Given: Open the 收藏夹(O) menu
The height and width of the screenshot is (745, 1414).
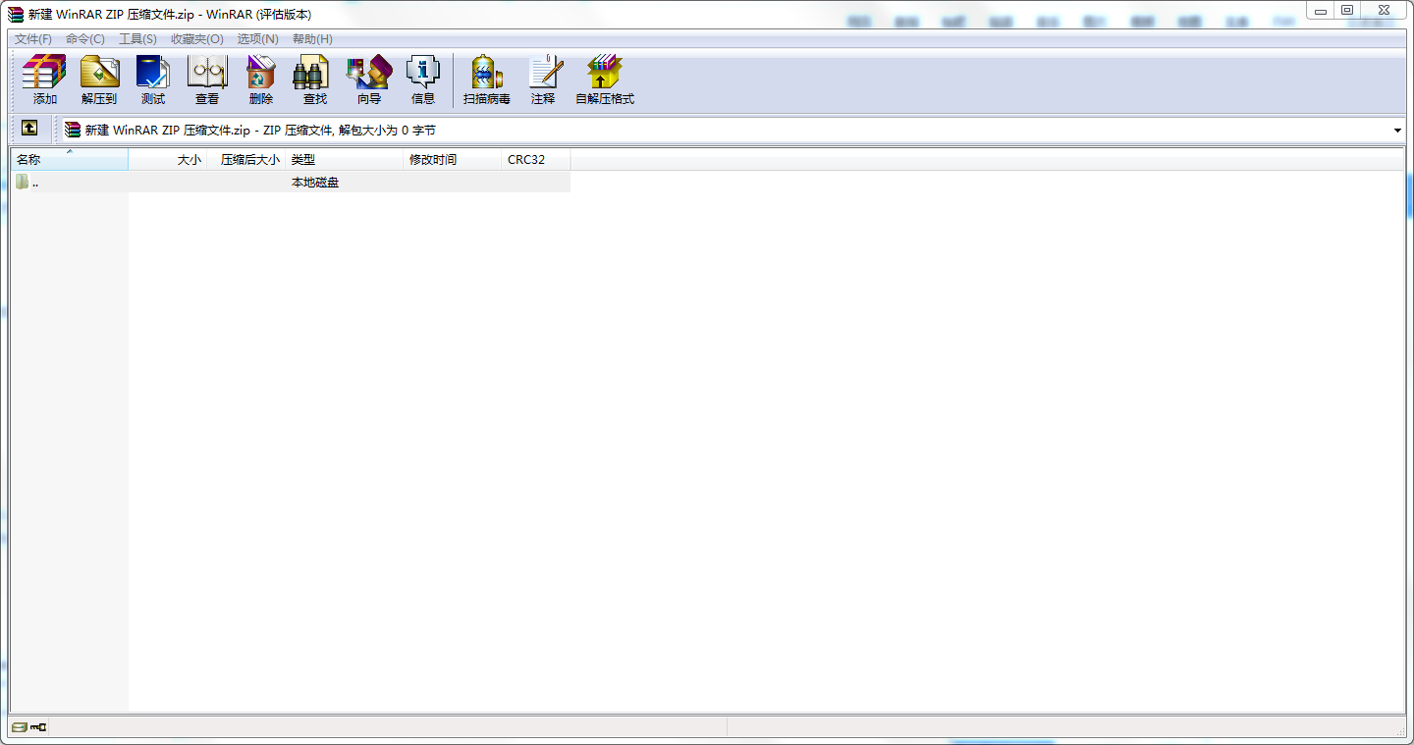Looking at the screenshot, I should pyautogui.click(x=197, y=39).
